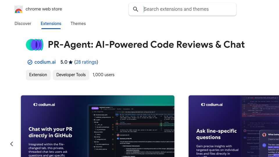279x157 pixels.
Task: Open the codium.ai publisher link
Action: pyautogui.click(x=45, y=62)
